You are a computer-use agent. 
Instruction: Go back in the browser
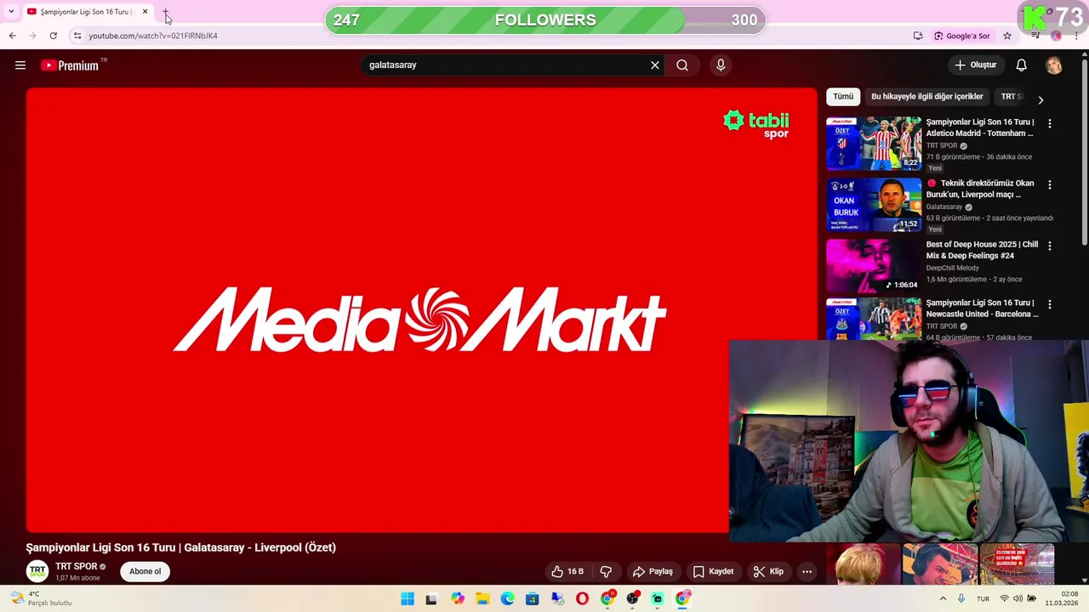(12, 36)
